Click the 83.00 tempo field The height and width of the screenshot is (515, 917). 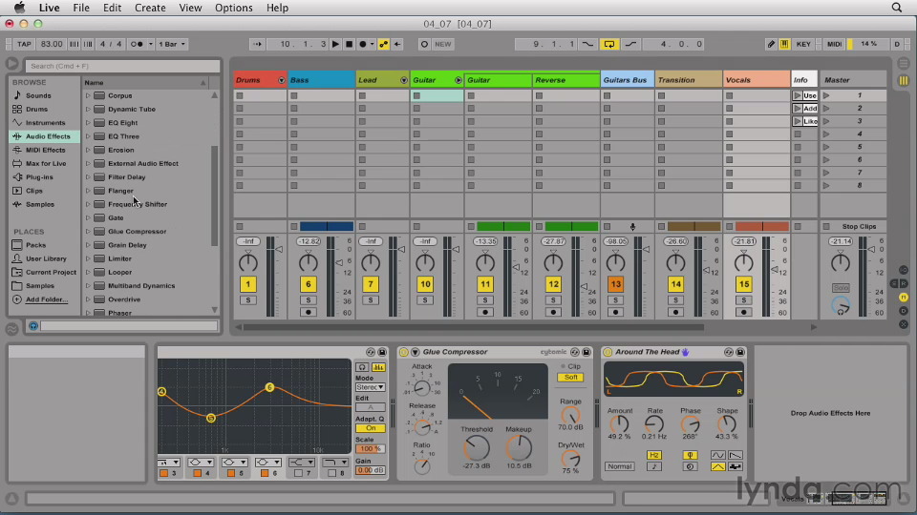52,44
